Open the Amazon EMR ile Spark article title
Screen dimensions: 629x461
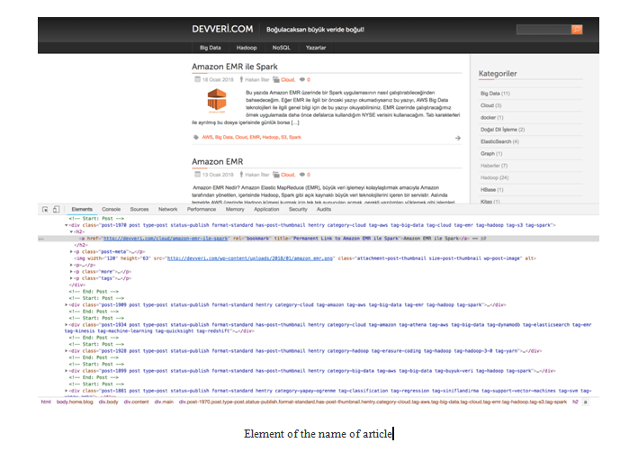[x=235, y=67]
